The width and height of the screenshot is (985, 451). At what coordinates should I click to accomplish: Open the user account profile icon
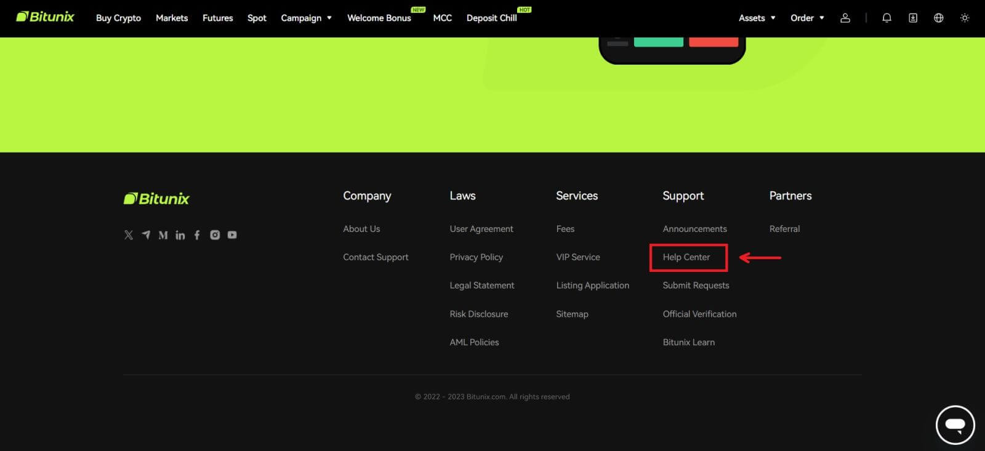[845, 18]
